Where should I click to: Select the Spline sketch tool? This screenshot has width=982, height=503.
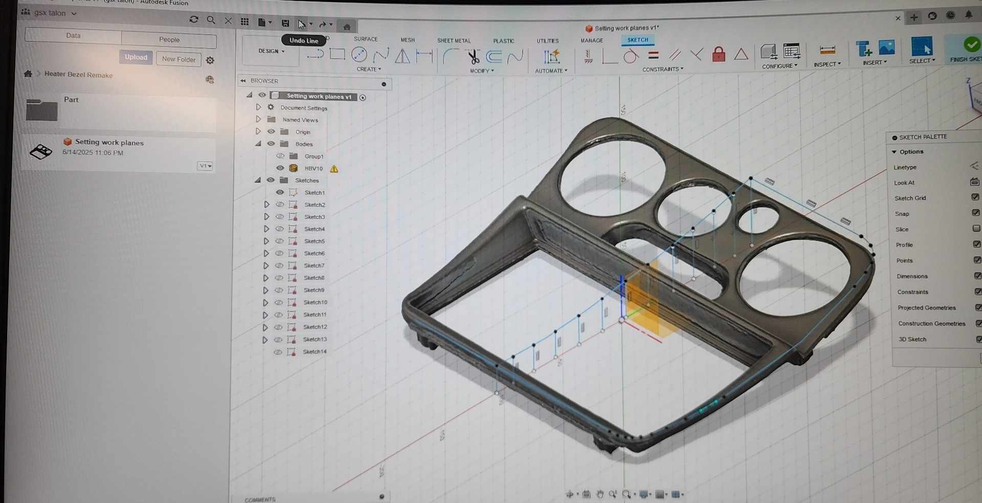(381, 55)
